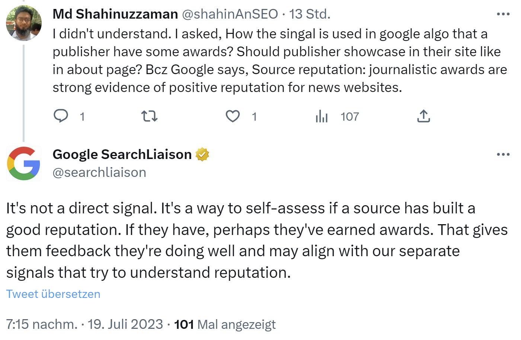Viewport: 521px width, 340px height.
Task: Reply to Md Shahinuzzaman's tweet
Action: pos(61,116)
